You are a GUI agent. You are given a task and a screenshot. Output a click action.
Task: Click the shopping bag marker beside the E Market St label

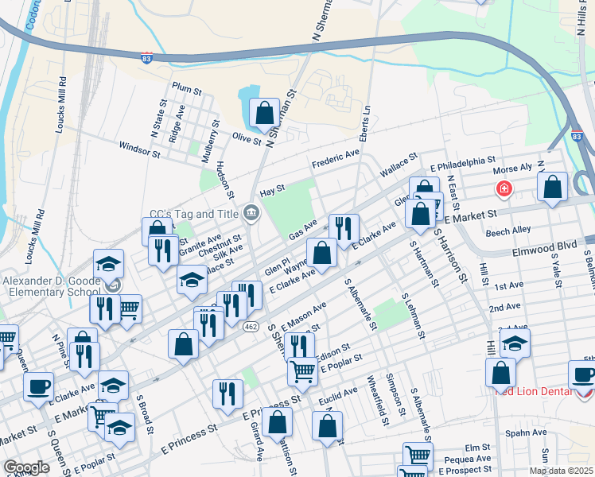pyautogui.click(x=420, y=216)
